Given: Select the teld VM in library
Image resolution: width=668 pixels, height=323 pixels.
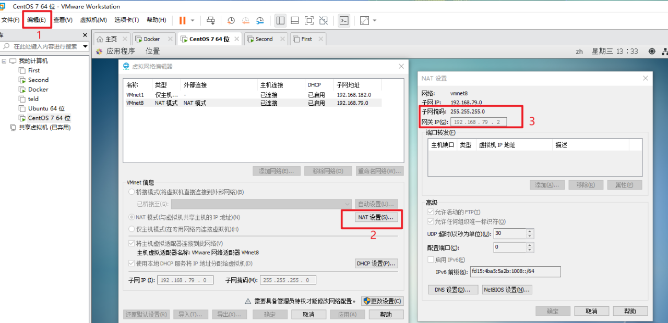Looking at the screenshot, I should [33, 99].
